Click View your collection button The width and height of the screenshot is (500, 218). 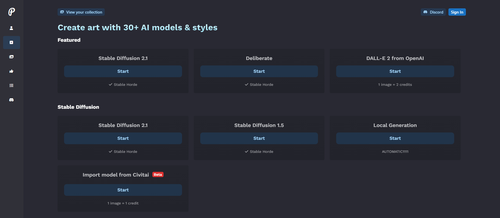(x=81, y=12)
